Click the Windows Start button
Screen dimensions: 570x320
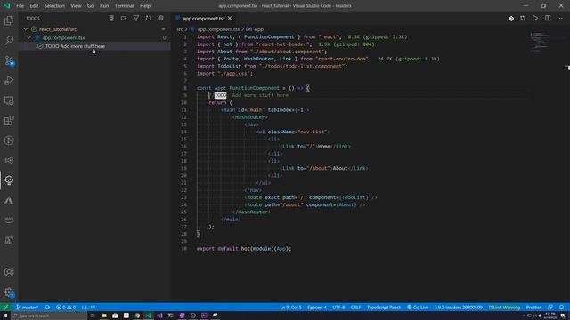click(5, 316)
